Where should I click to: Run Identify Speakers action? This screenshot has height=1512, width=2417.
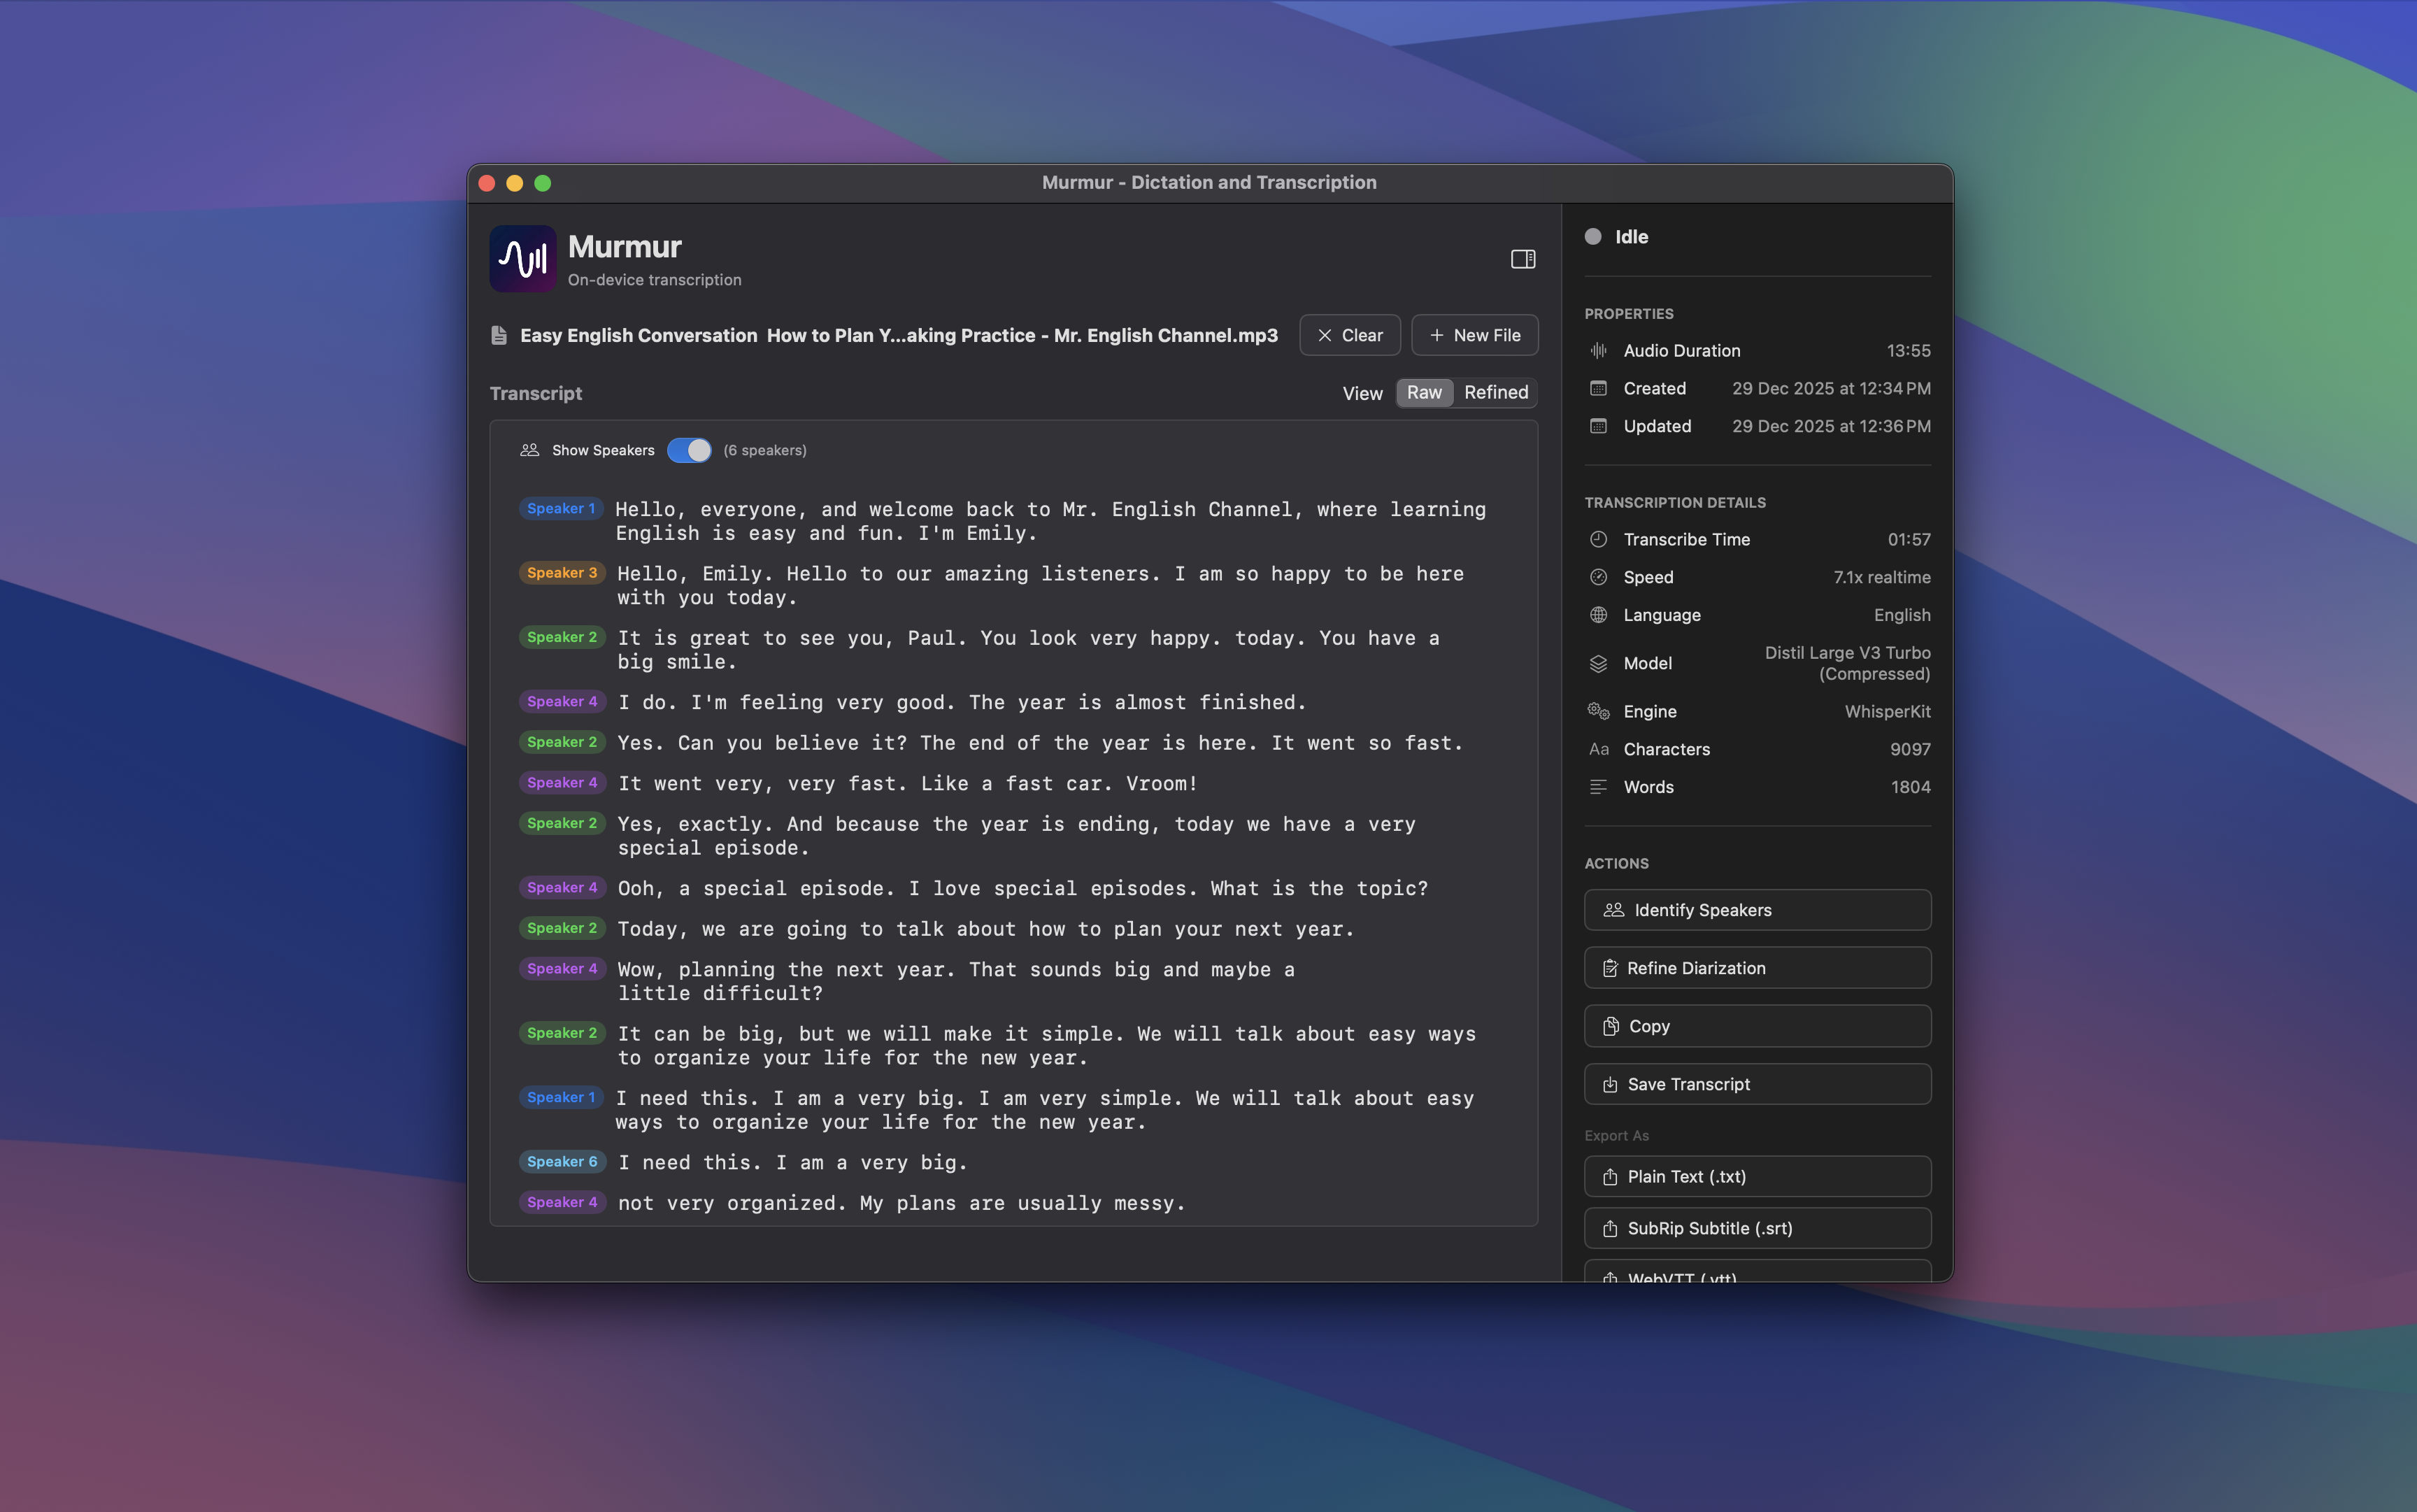point(1757,910)
